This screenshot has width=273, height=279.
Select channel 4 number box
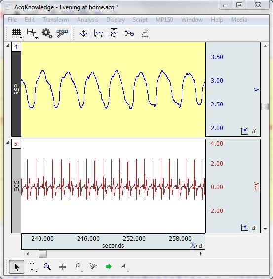16,47
